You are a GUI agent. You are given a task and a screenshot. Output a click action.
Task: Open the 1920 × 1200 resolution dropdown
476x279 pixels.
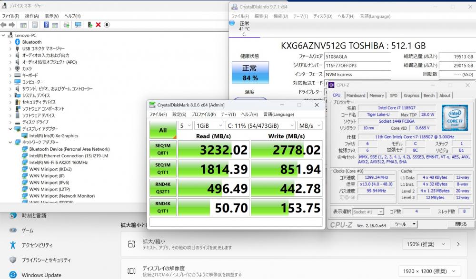pos(429,271)
